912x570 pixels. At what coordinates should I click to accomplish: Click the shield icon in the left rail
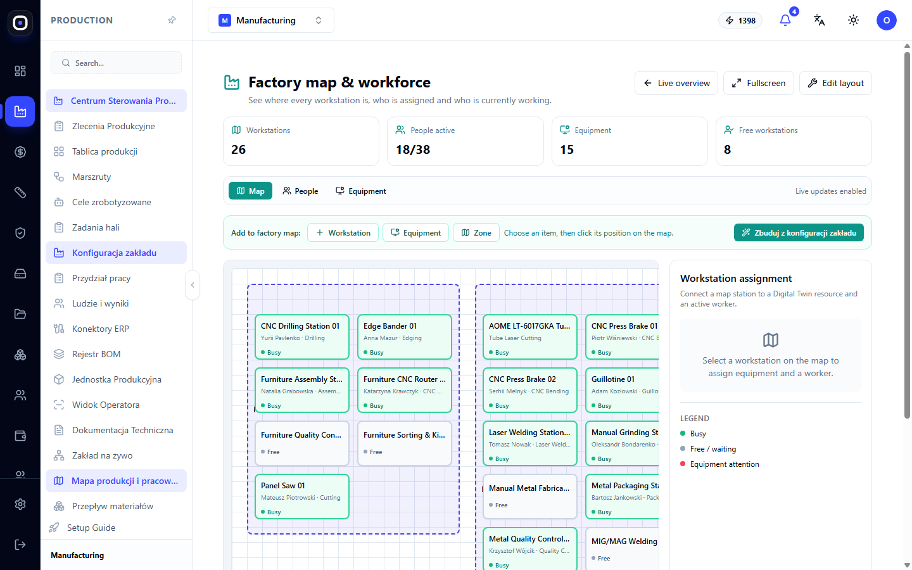point(20,233)
